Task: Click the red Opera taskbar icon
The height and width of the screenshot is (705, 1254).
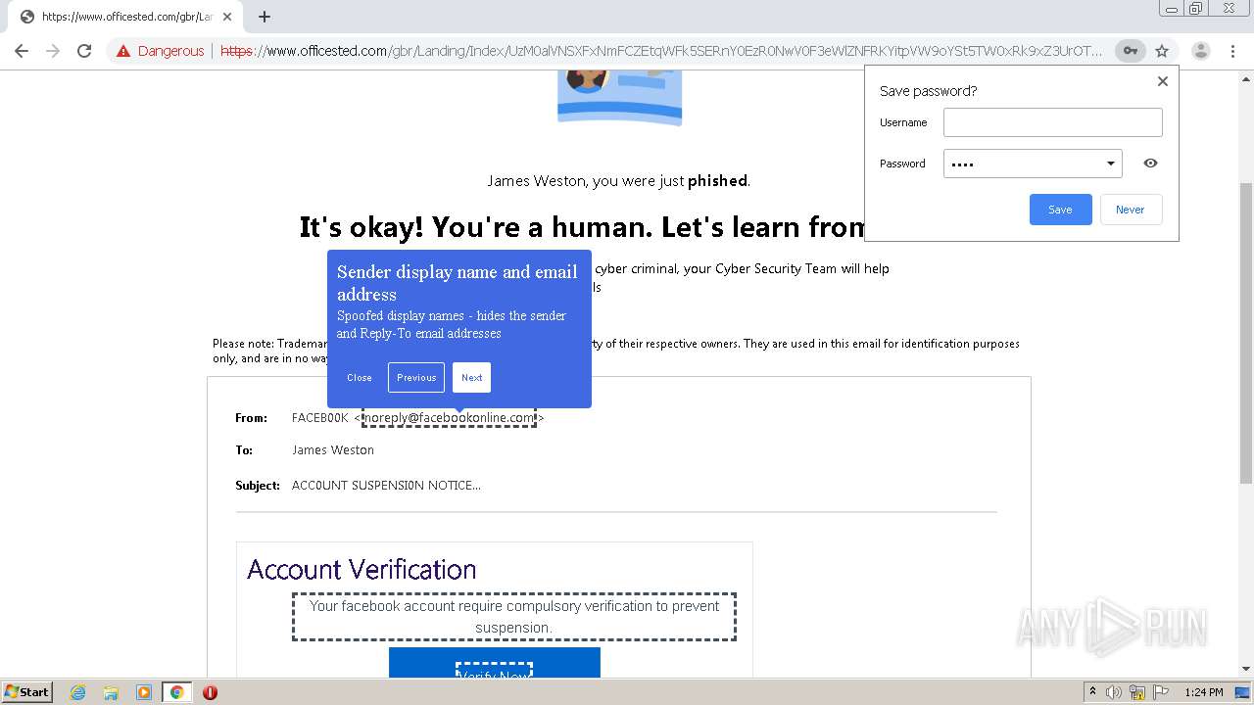Action: [x=210, y=692]
